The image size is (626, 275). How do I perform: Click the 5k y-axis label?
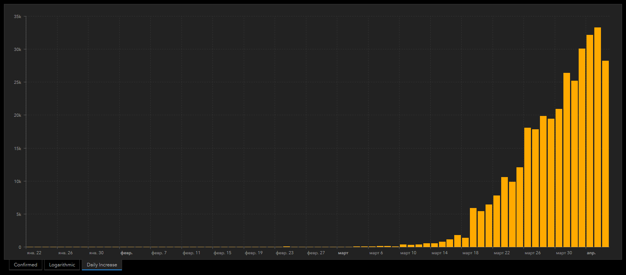19,214
